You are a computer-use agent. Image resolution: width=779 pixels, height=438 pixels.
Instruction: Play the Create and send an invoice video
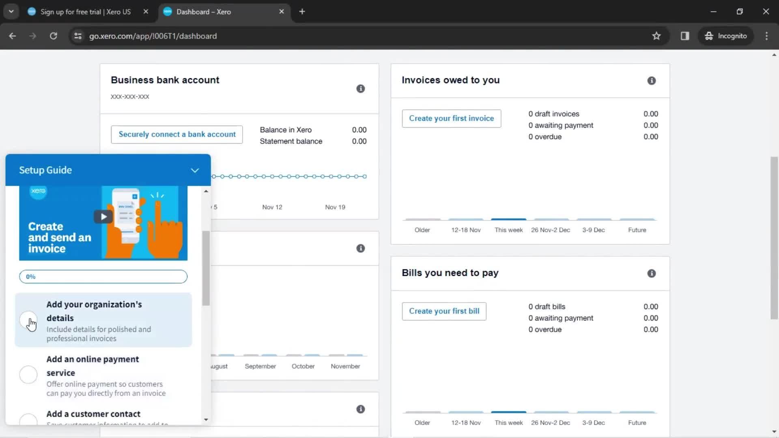point(103,217)
